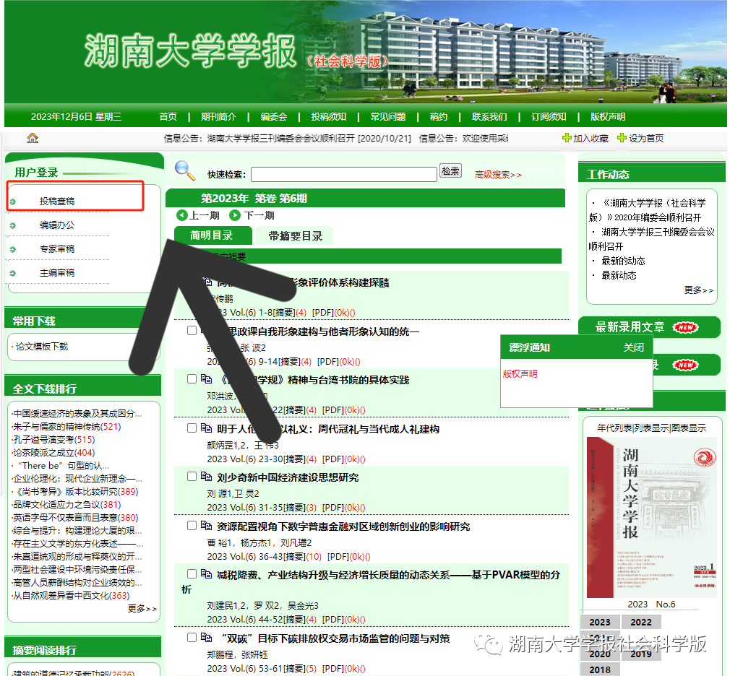Click the document icon beside "双碳"目标 article
This screenshot has width=730, height=676.
(206, 638)
